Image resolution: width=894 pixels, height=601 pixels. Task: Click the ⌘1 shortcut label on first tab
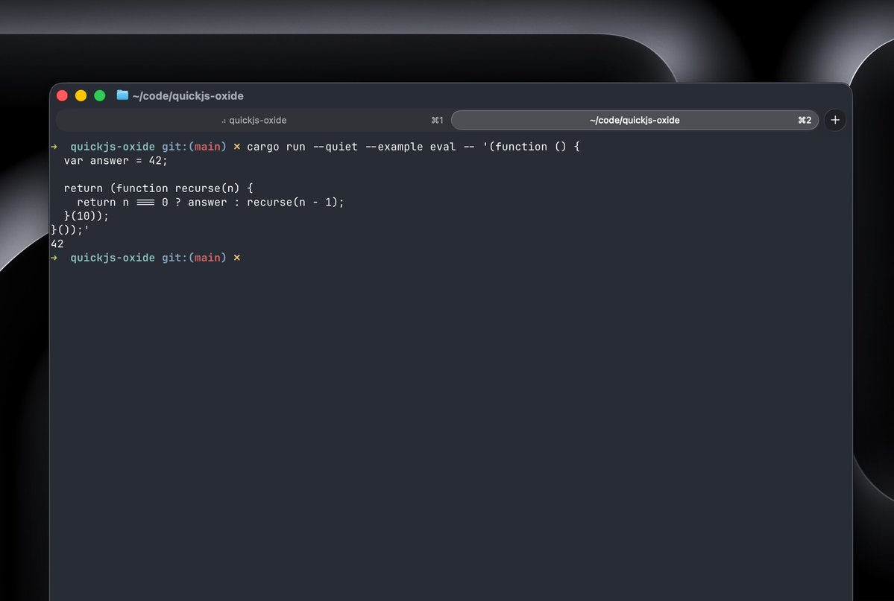[x=437, y=120]
